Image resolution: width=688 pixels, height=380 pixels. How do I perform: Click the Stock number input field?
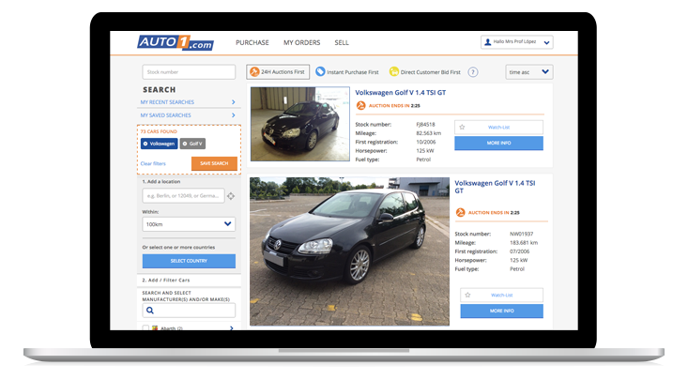click(x=189, y=72)
